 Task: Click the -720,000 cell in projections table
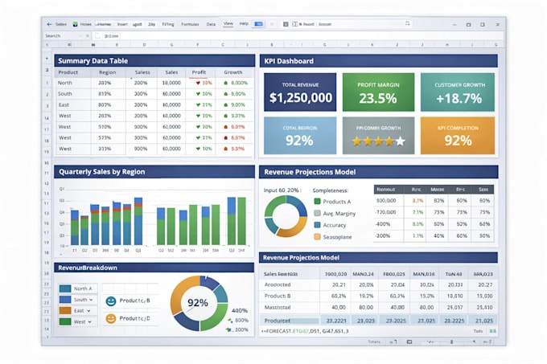click(x=385, y=212)
